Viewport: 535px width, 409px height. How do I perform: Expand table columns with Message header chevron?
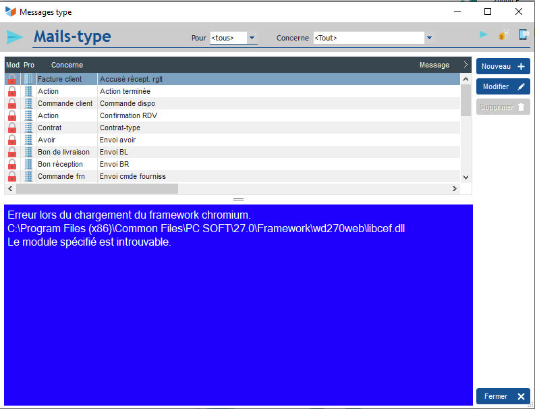[465, 65]
